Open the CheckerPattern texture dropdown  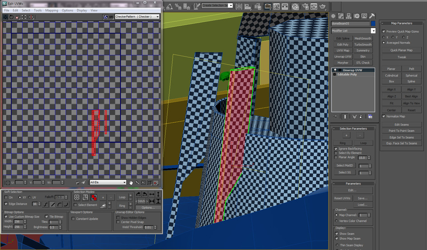[x=137, y=17]
